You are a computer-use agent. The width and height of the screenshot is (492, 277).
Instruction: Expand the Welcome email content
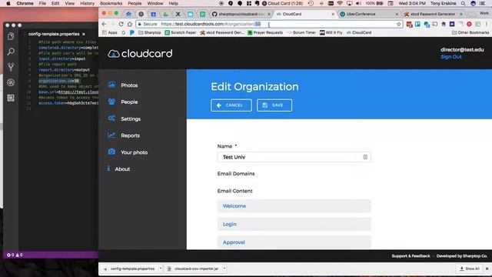pyautogui.click(x=294, y=206)
